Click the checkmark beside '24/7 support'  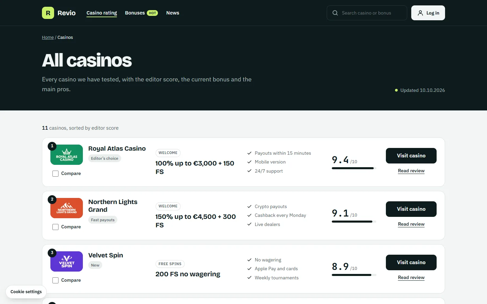coord(249,171)
